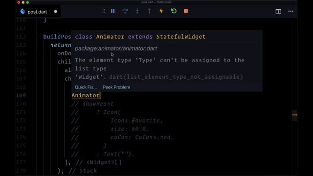Screen dimensions: 313x176
Task: Click the '), // Stack' line
Action: coord(77,171)
